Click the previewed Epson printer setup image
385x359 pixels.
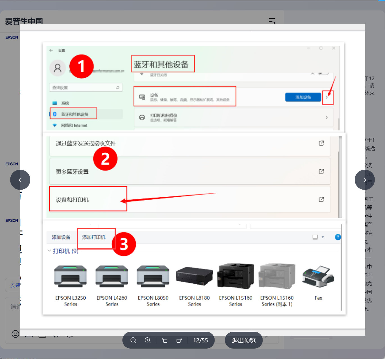pos(193,179)
